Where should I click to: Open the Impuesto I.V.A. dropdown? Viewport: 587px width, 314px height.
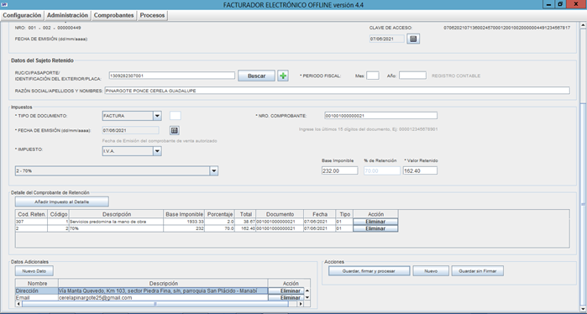[157, 151]
